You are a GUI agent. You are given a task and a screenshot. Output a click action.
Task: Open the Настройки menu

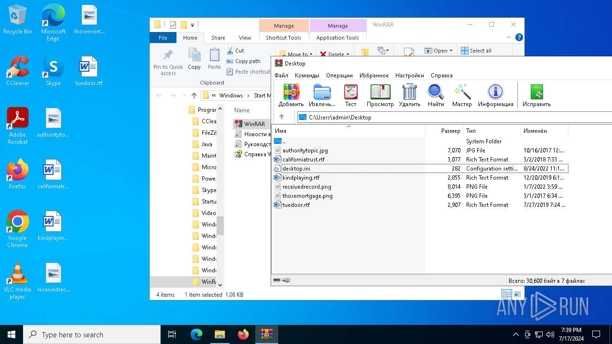tap(410, 75)
